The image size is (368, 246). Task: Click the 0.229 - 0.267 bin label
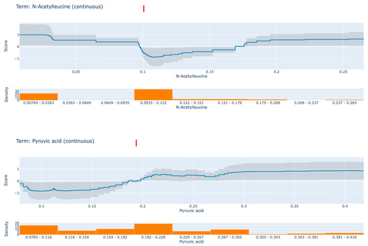pyautogui.click(x=191, y=237)
